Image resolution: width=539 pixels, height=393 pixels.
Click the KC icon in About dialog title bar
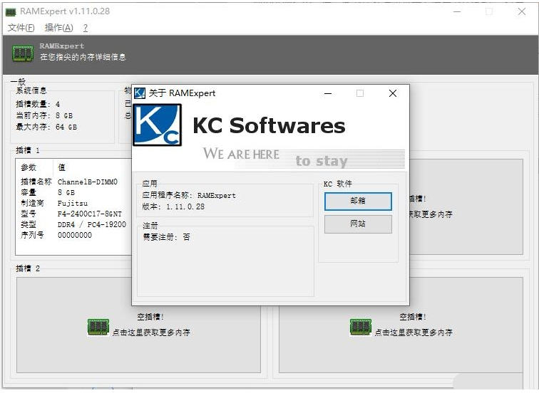coord(140,93)
